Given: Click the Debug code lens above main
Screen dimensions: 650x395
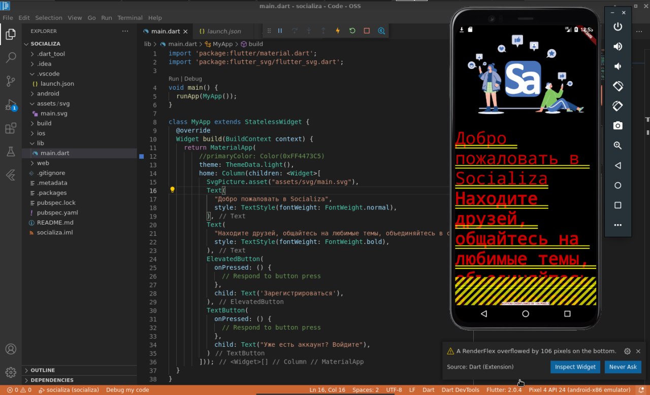Looking at the screenshot, I should 193,79.
